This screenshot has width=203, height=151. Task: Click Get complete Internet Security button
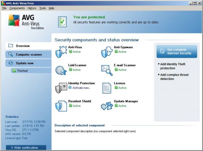(x=177, y=52)
